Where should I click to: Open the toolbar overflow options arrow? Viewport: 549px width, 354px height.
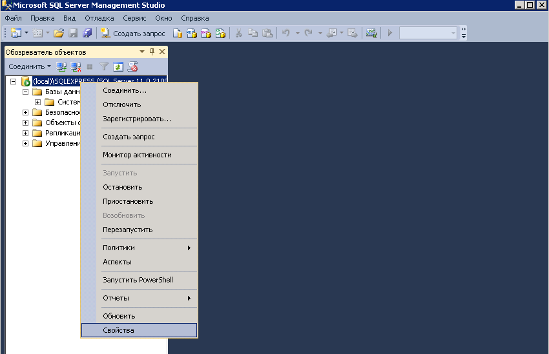tap(464, 33)
